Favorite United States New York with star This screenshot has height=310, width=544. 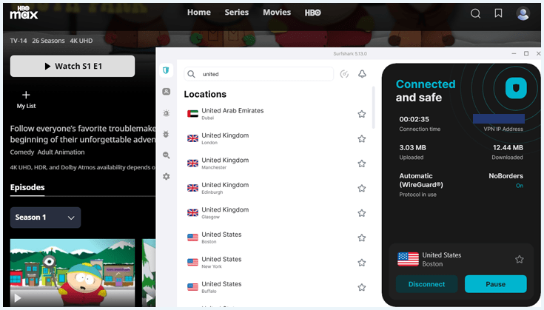361,263
